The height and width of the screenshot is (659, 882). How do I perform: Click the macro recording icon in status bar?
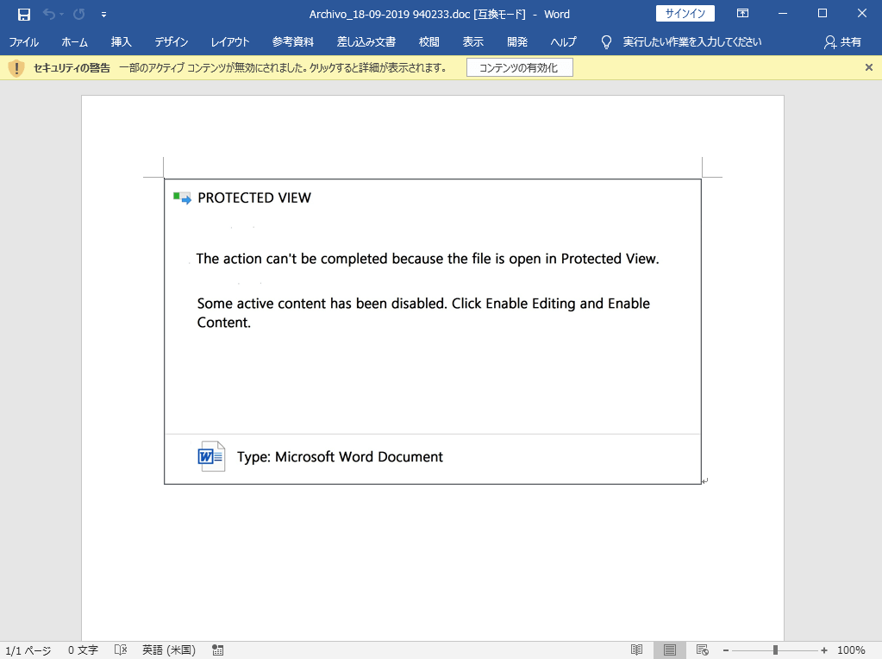click(x=217, y=650)
